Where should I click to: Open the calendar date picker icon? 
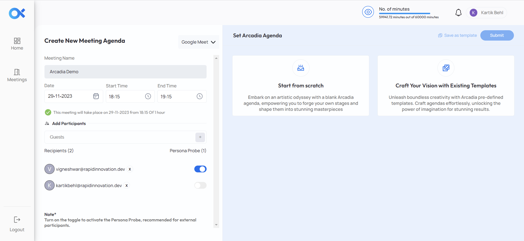[x=96, y=96]
